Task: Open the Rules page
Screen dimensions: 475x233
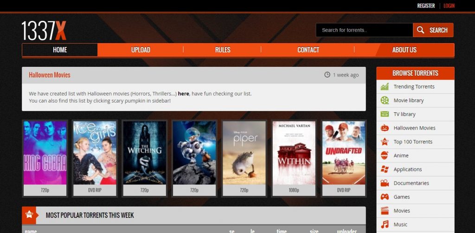Action: pos(223,50)
